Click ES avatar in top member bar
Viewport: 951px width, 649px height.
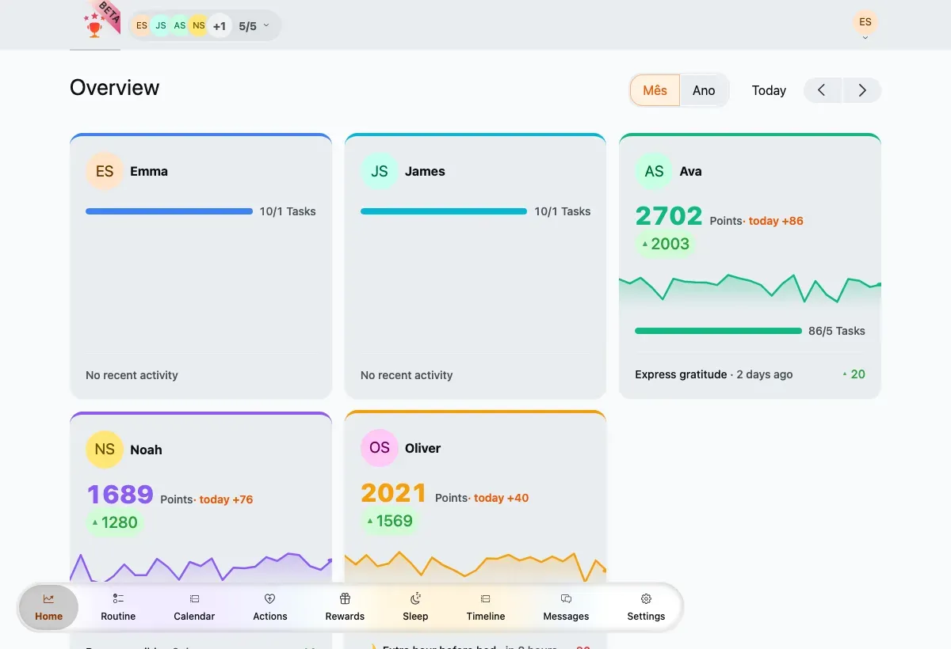(x=142, y=25)
